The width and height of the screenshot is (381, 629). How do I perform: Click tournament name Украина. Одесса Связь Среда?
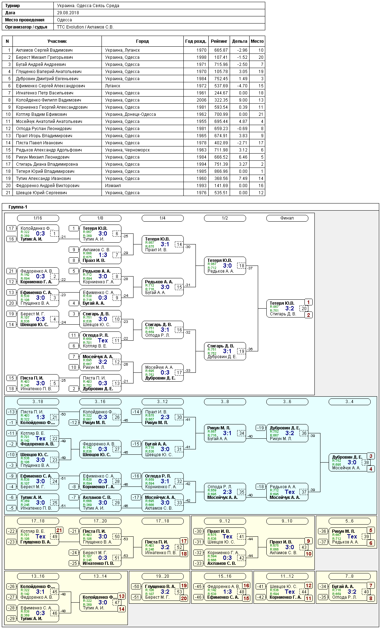click(88, 6)
